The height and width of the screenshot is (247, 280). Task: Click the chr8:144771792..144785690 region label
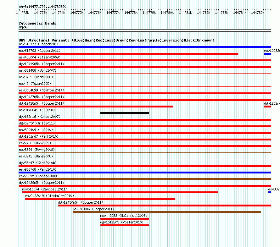point(42,7)
